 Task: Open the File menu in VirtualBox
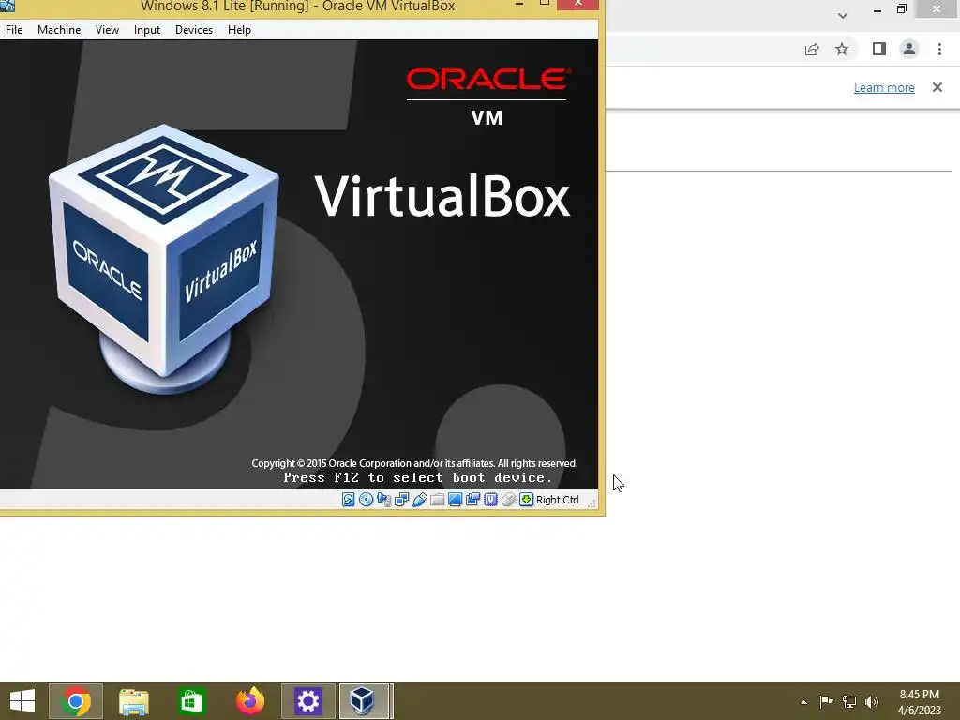(x=13, y=29)
